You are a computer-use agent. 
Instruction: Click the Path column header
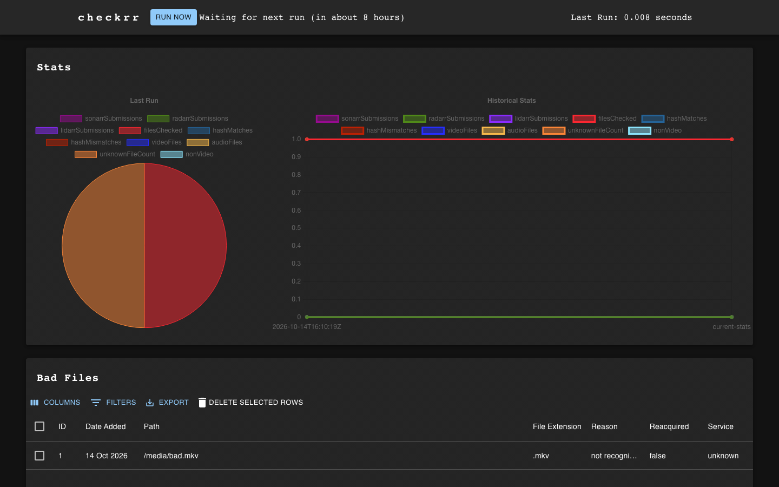tap(151, 426)
